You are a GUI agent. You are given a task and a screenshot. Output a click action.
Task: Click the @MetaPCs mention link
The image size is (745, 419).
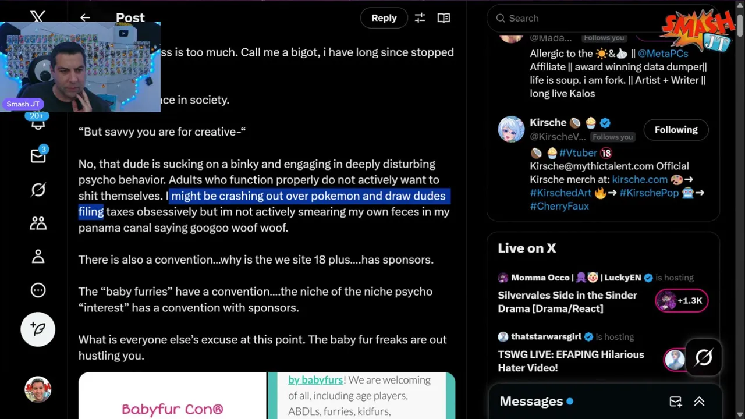pos(662,54)
